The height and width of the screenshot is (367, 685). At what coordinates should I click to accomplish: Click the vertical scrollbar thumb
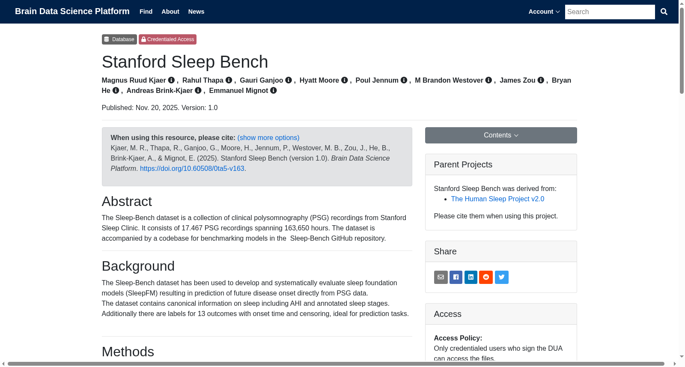click(682, 51)
